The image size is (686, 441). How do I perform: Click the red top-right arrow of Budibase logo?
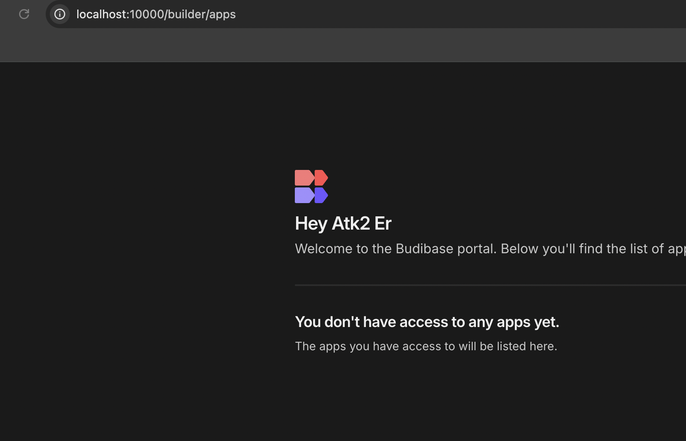tap(321, 178)
